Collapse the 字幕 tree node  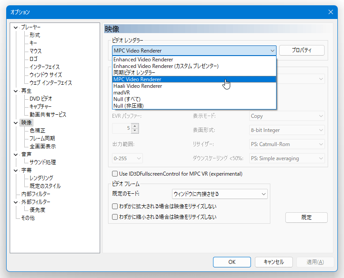15,170
